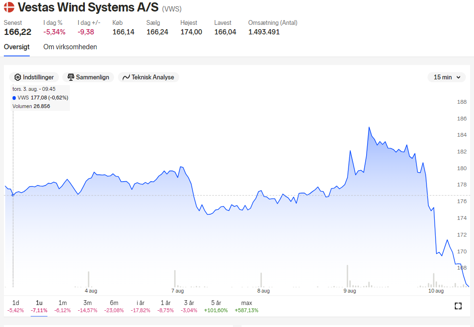Click the I dag +/- value -9,38
The image size is (474, 327).
(86, 32)
